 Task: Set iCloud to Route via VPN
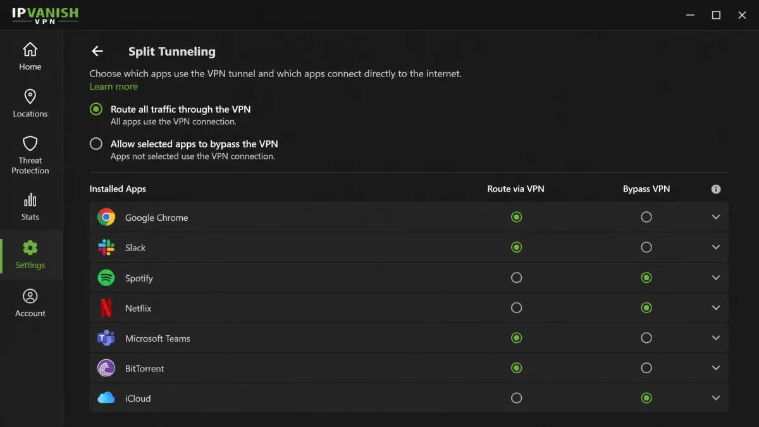point(517,398)
